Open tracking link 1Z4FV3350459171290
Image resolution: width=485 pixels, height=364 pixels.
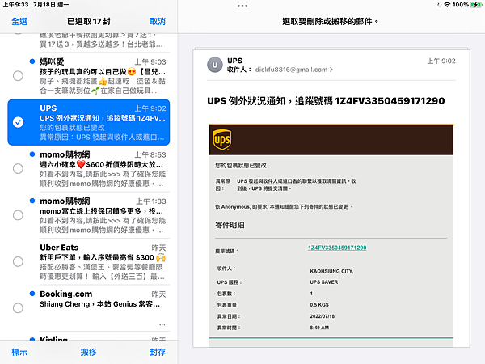(337, 248)
